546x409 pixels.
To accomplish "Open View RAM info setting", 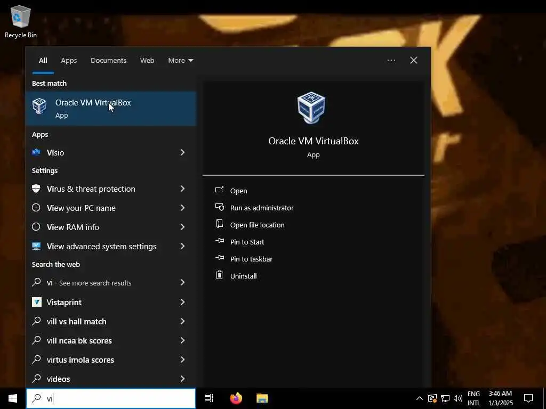I will point(111,227).
